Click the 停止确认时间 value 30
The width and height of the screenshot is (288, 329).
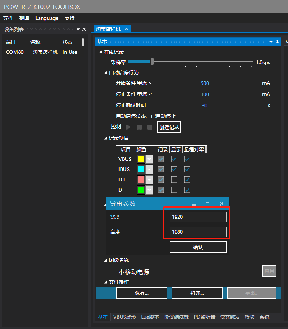point(204,106)
